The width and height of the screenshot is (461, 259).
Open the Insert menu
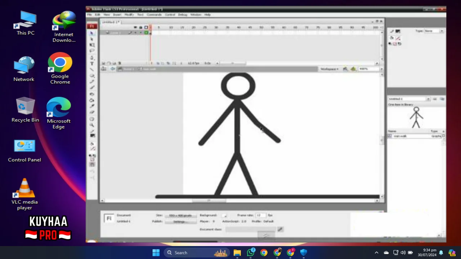pos(117,15)
